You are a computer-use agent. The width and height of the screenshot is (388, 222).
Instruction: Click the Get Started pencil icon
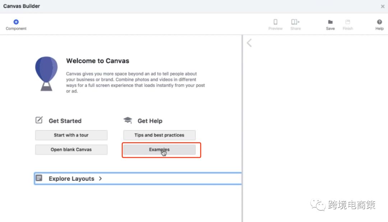39,120
